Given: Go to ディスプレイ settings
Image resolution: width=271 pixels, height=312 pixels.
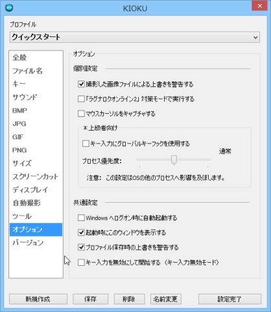Looking at the screenshot, I should tap(36, 190).
